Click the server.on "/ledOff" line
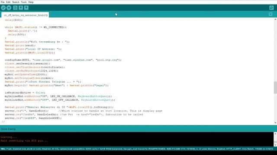 click(x=33, y=118)
